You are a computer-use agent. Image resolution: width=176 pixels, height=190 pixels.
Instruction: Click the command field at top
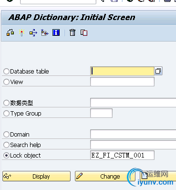(x=58, y=1)
